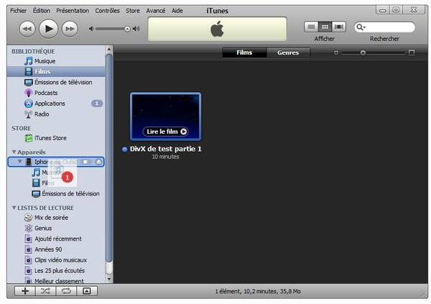The height and width of the screenshot is (304, 431).
Task: Open Applications in the sidebar
Action: pyautogui.click(x=56, y=103)
